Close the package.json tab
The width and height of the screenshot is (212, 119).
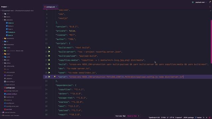(x=57, y=7)
